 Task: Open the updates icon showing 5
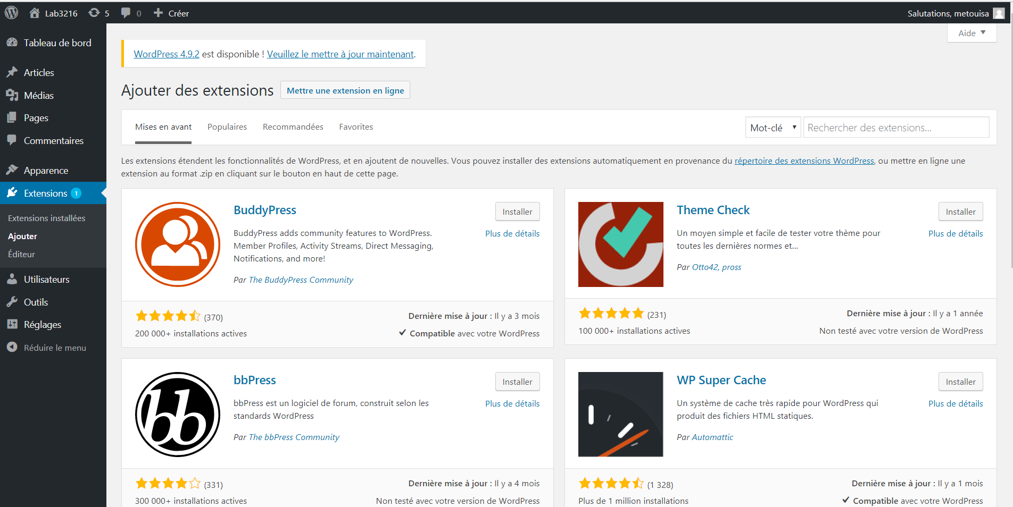(x=99, y=13)
